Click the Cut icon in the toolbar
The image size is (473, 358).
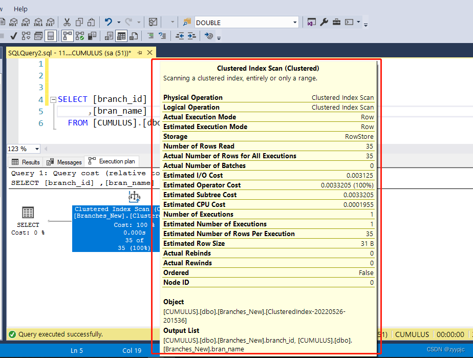[68, 23]
